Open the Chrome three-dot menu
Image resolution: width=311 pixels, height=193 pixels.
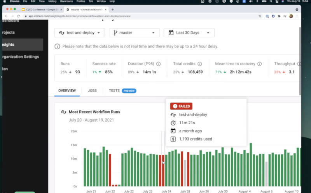coord(297,16)
